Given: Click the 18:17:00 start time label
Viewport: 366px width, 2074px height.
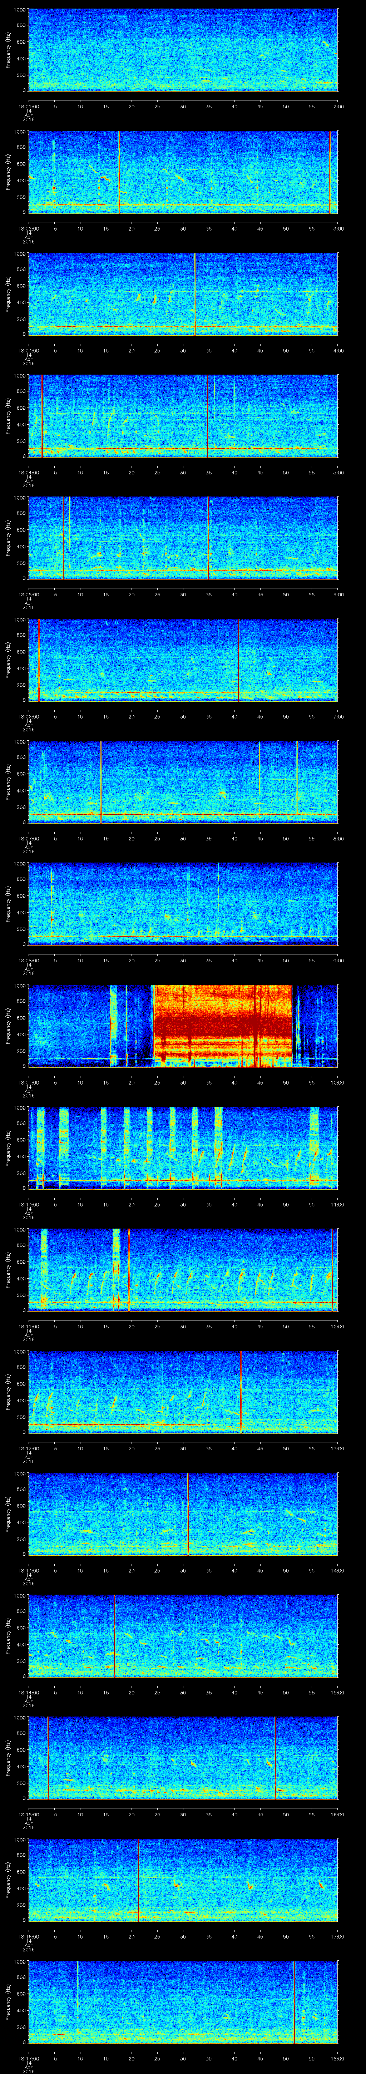Looking at the screenshot, I should (x=28, y=2058).
